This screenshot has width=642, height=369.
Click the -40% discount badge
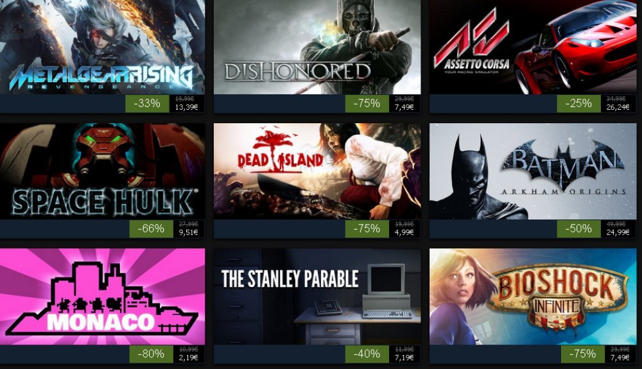(367, 354)
